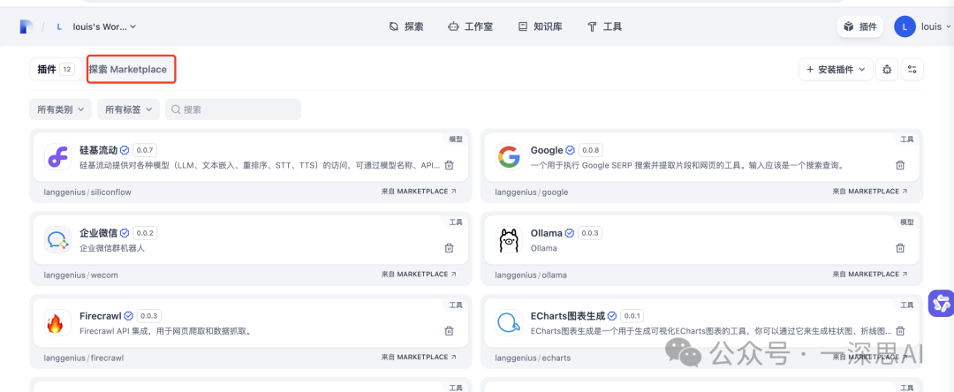Click the verified badge next to 企业微信

(125, 233)
